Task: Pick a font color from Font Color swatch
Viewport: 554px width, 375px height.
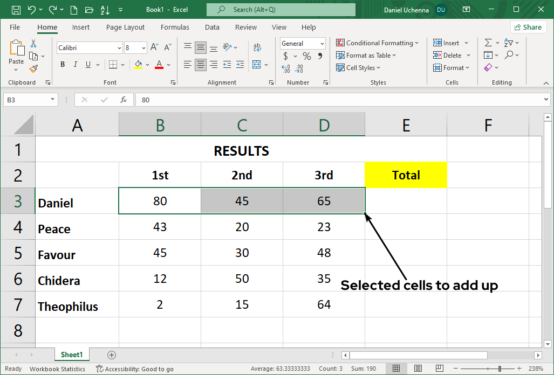Action: 158,64
